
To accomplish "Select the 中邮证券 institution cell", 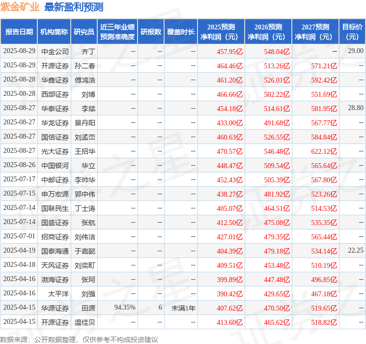I will [x=55, y=180].
